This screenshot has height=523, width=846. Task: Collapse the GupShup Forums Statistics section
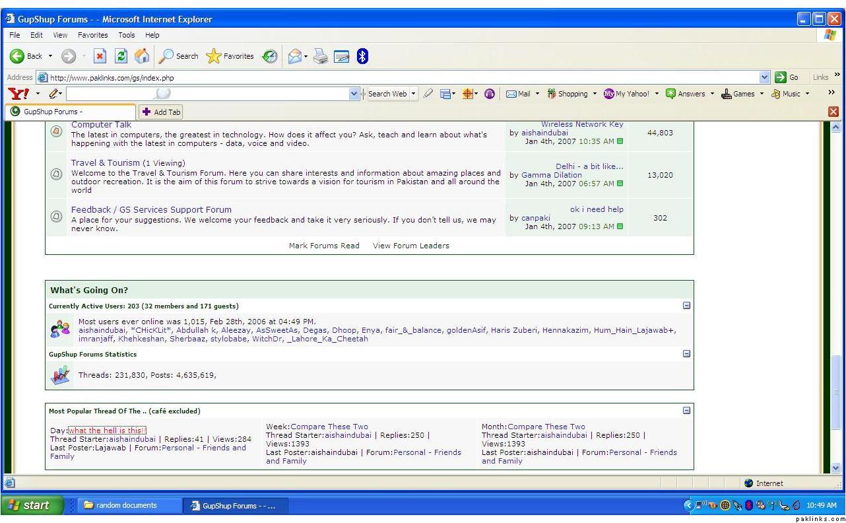[686, 353]
